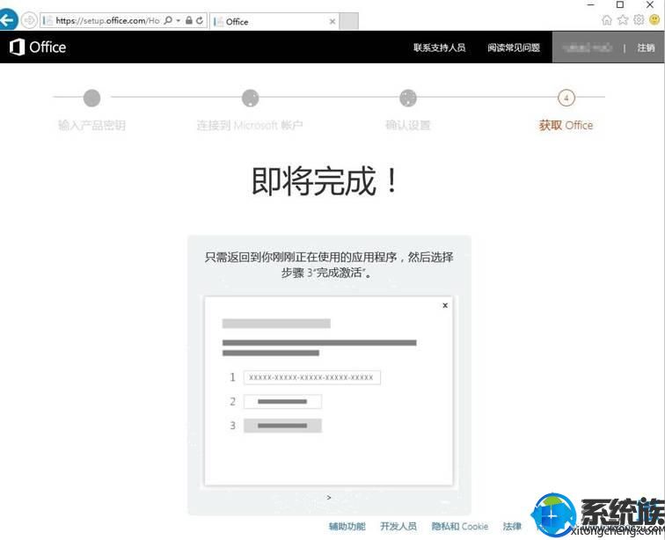Click the browser home icon
Viewport: 665px width, 540px height.
point(607,20)
